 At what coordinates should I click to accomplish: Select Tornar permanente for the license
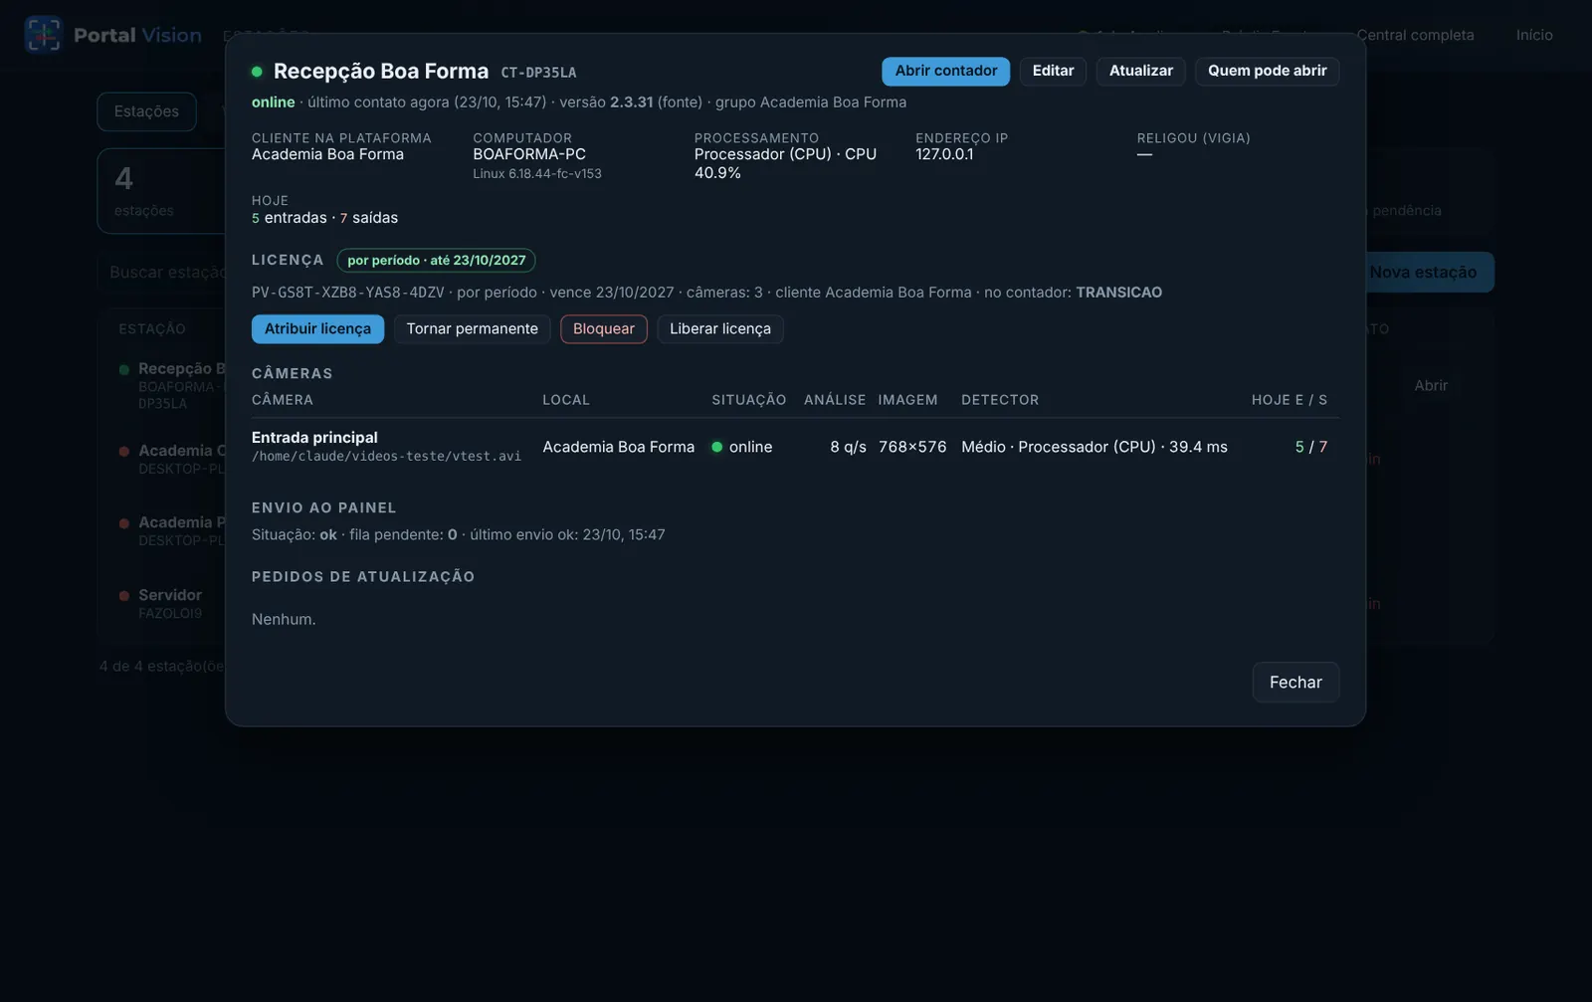(472, 329)
